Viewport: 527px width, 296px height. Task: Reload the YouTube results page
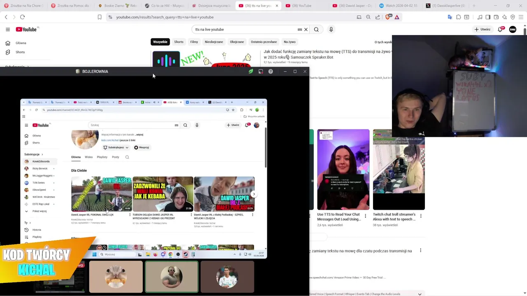[22, 17]
